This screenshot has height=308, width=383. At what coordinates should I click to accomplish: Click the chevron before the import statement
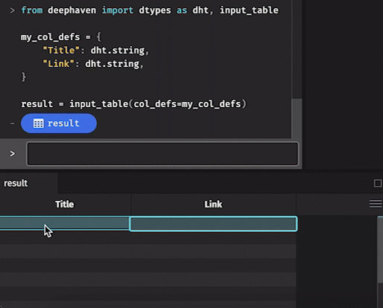12,10
